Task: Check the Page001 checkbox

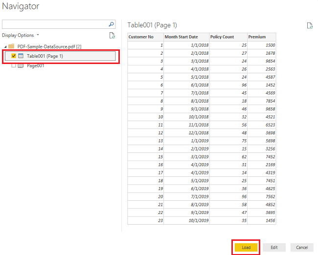Action: [x=14, y=65]
